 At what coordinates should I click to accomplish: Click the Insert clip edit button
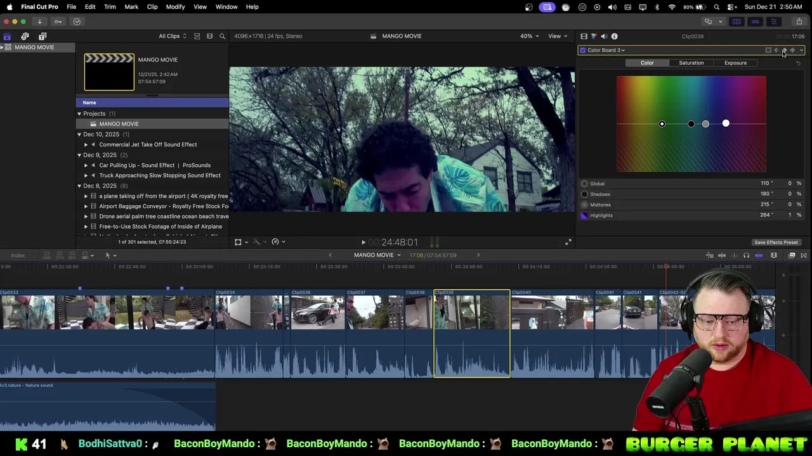coord(60,255)
